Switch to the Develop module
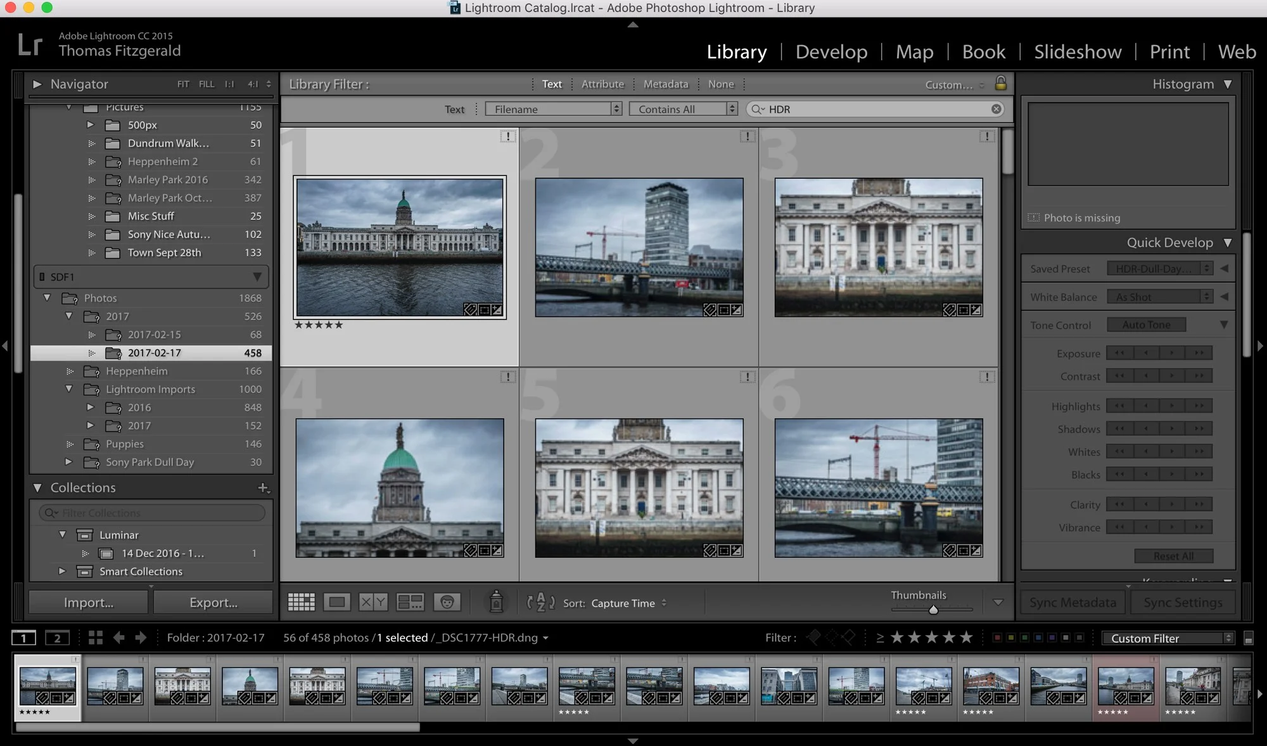The height and width of the screenshot is (746, 1267). click(831, 51)
